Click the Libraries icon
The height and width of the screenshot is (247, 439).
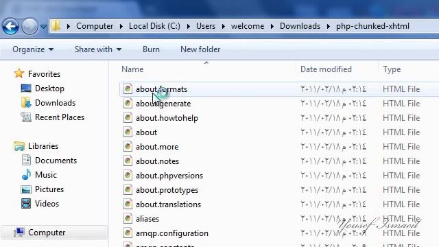pyautogui.click(x=19, y=146)
